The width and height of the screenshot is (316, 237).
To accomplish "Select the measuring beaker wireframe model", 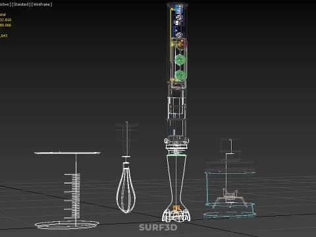I will pos(67,190).
